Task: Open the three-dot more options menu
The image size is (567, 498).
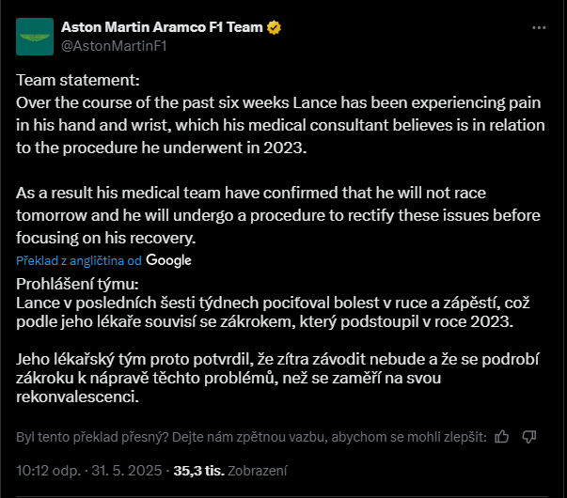Action: pos(539,28)
